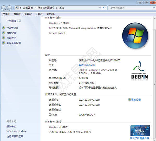Image resolution: width=156 pixels, height=141 pixels.
Task: Click 联机了解更多内容 link
Action: (140, 138)
